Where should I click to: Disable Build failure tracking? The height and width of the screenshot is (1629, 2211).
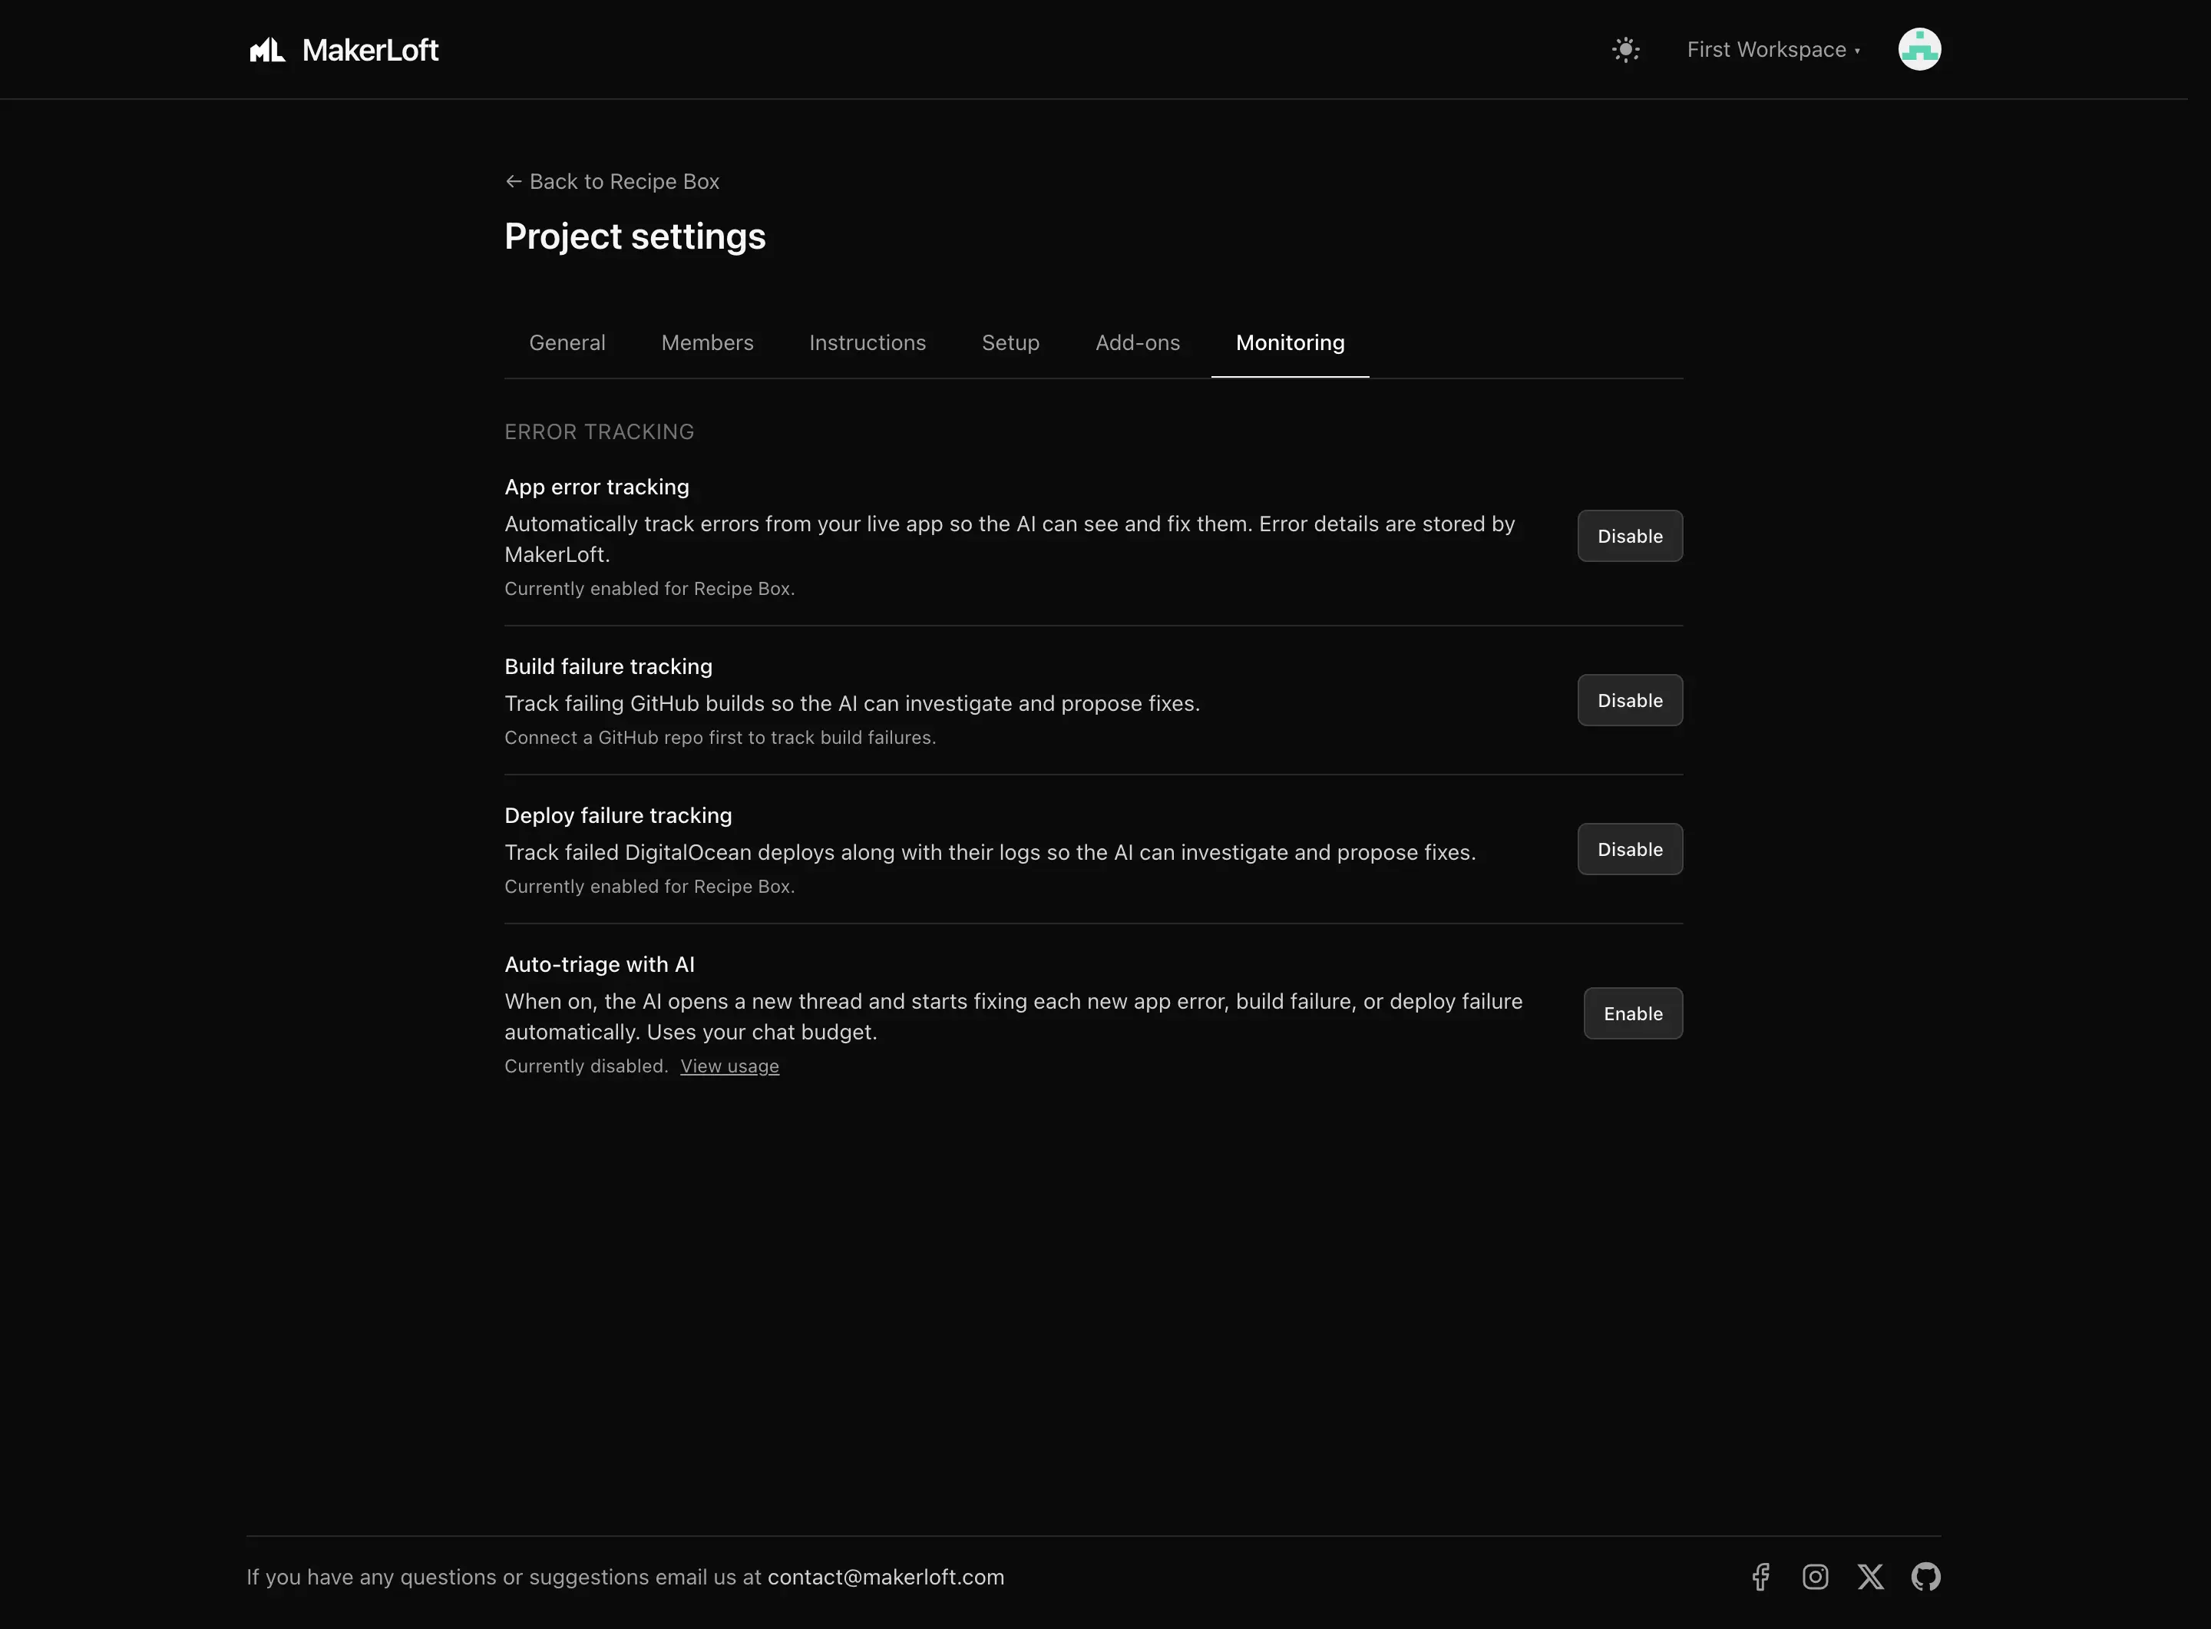[1629, 700]
